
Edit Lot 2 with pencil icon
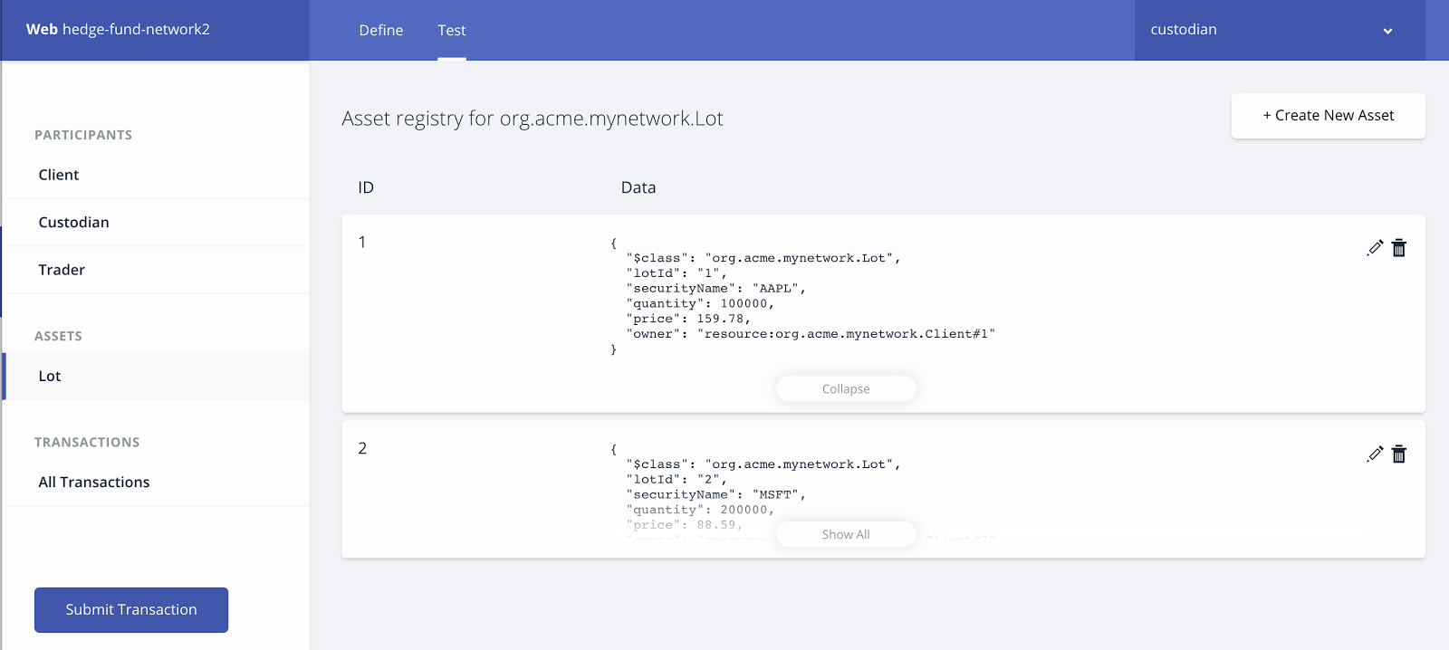[x=1375, y=454]
